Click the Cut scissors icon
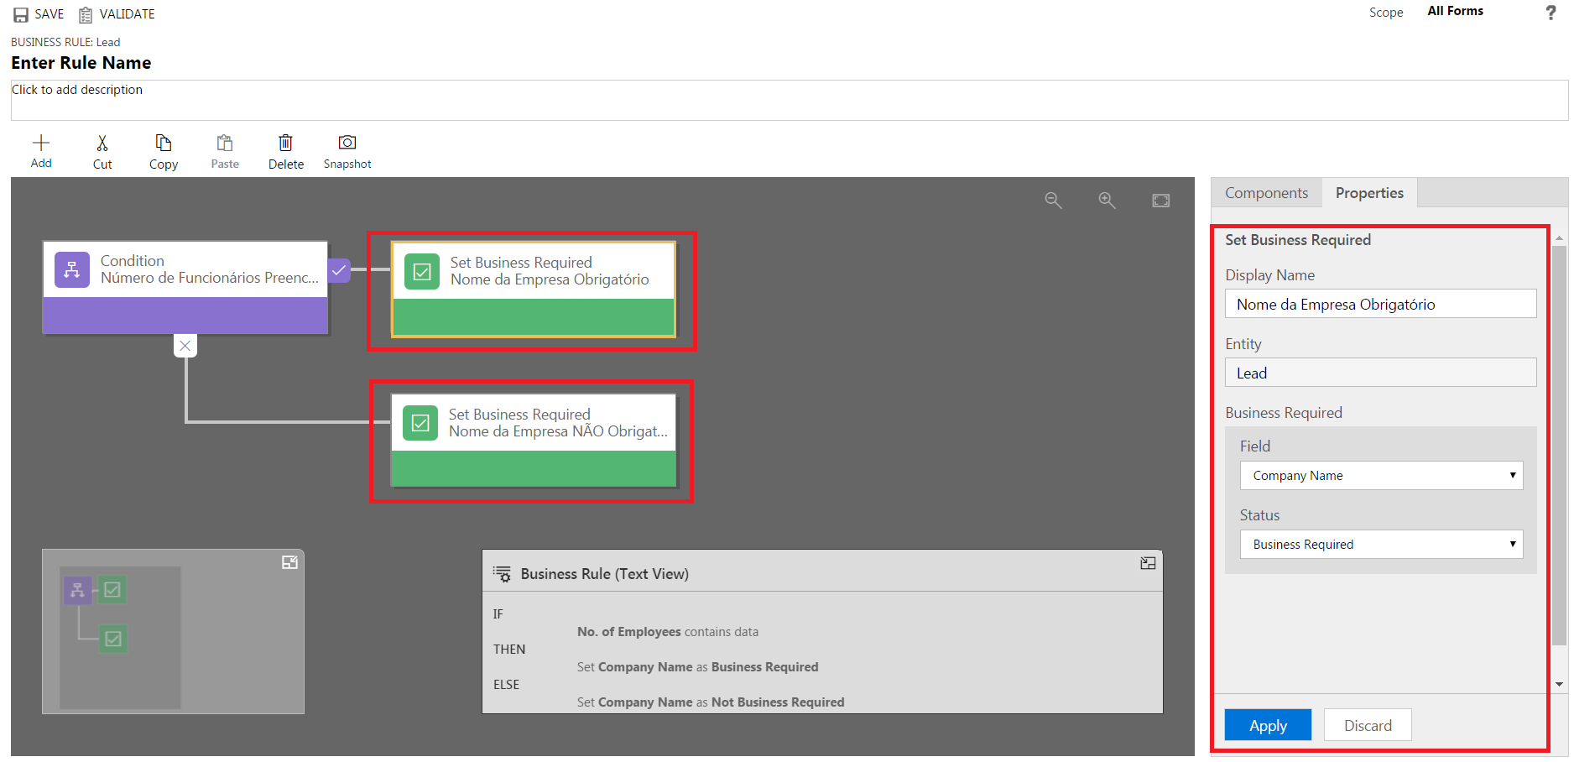 click(x=102, y=144)
